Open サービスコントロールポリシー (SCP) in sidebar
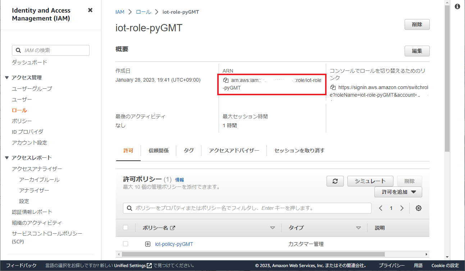The height and width of the screenshot is (271, 465). coord(47,237)
